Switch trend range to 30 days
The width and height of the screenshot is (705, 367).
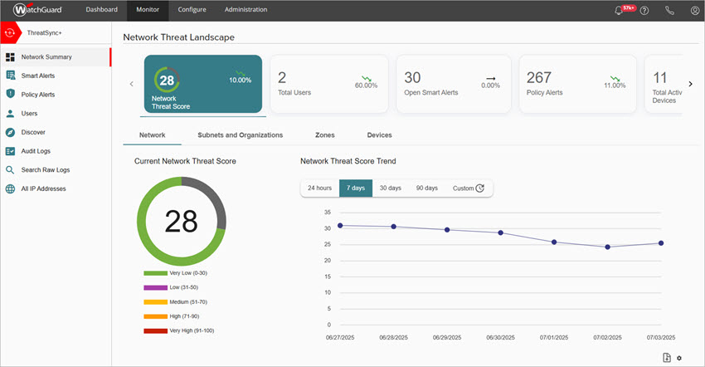click(391, 188)
